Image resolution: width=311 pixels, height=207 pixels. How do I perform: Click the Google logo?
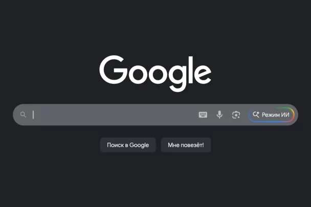155,74
